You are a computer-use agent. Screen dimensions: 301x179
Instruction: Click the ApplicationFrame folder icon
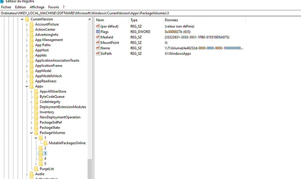click(32, 65)
